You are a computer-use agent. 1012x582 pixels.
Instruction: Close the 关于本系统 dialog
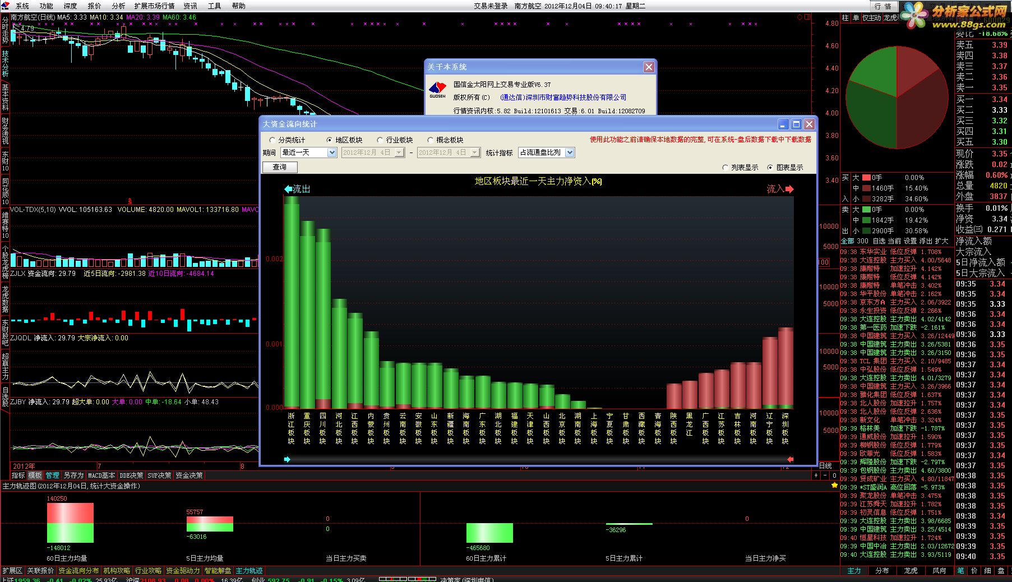(649, 67)
